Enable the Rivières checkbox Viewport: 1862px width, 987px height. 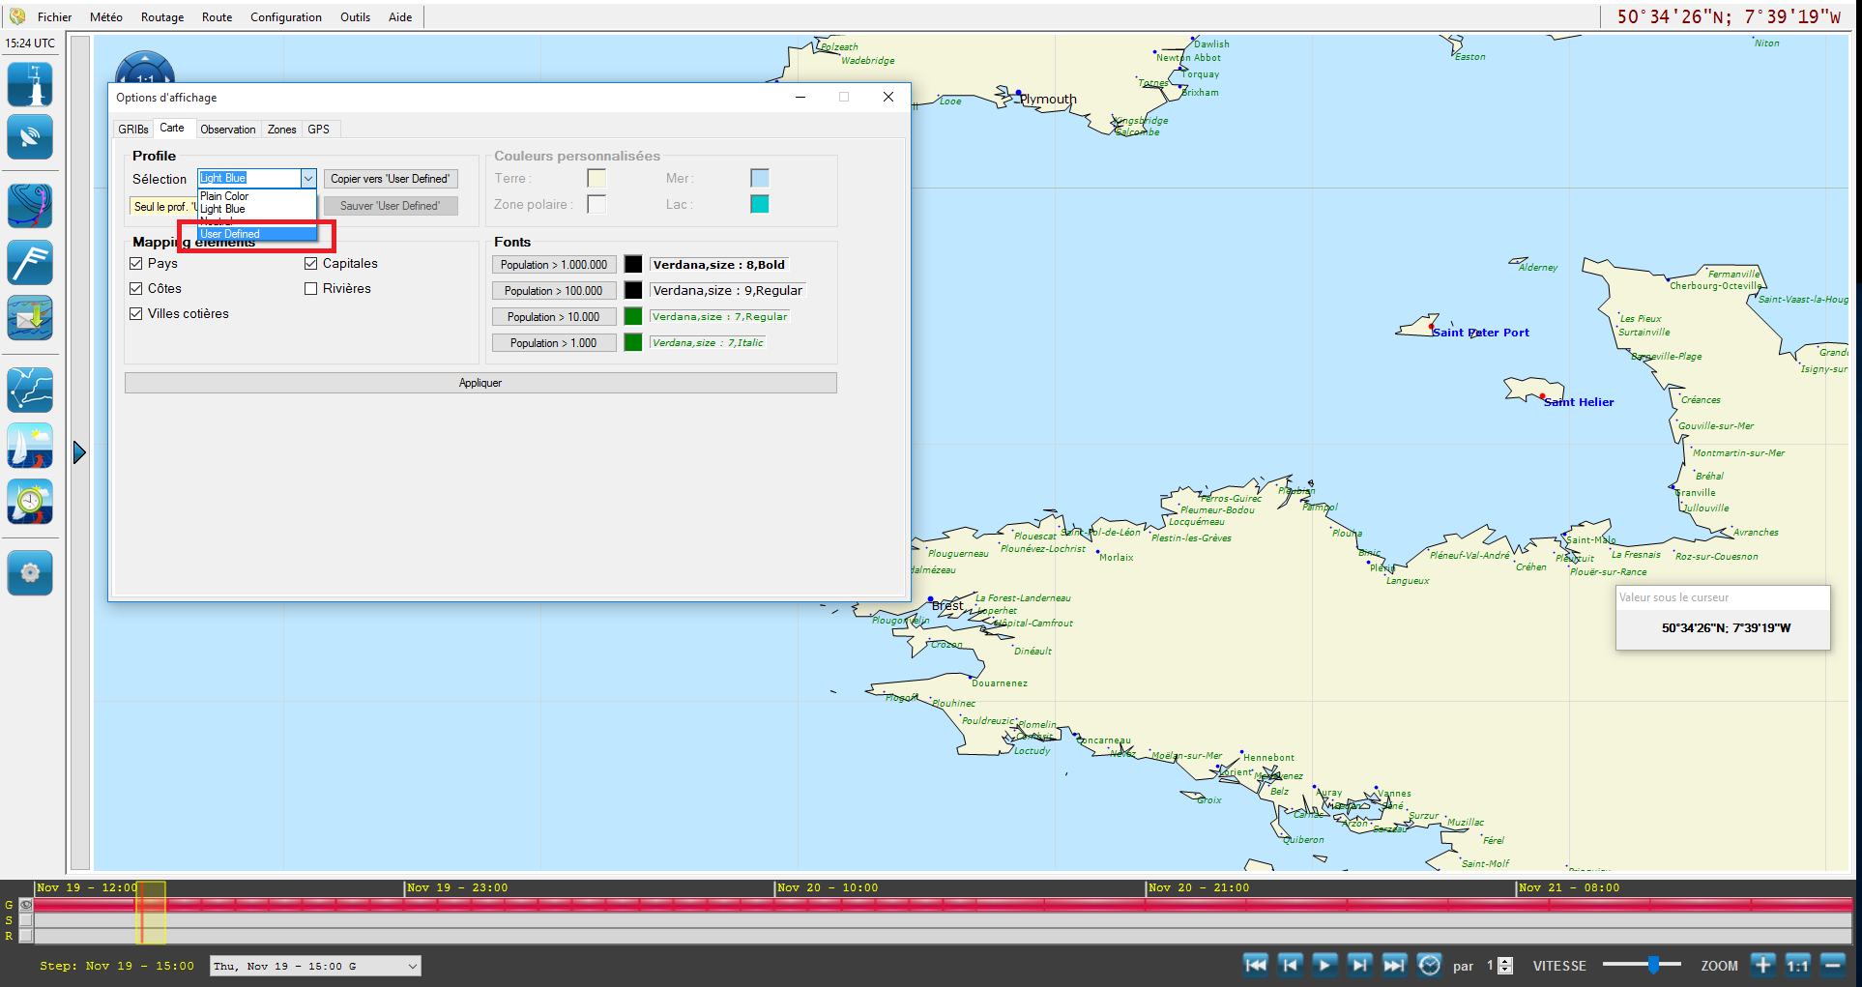(x=311, y=289)
